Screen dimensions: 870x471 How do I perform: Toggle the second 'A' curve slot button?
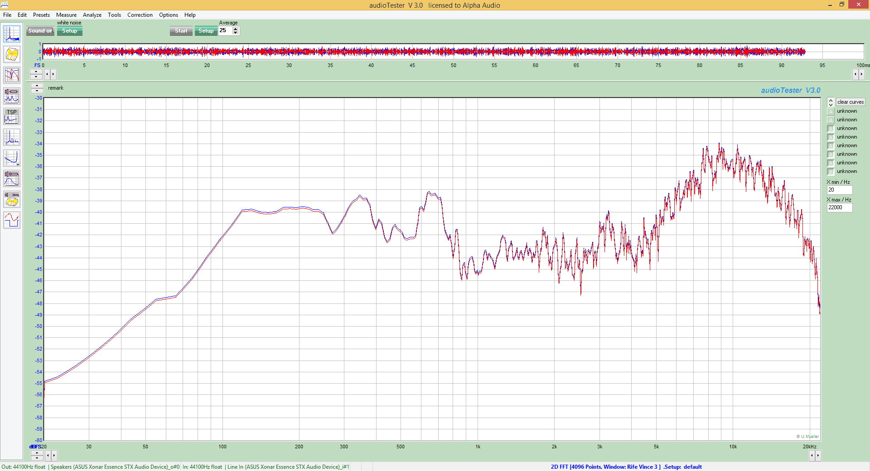coord(831,120)
